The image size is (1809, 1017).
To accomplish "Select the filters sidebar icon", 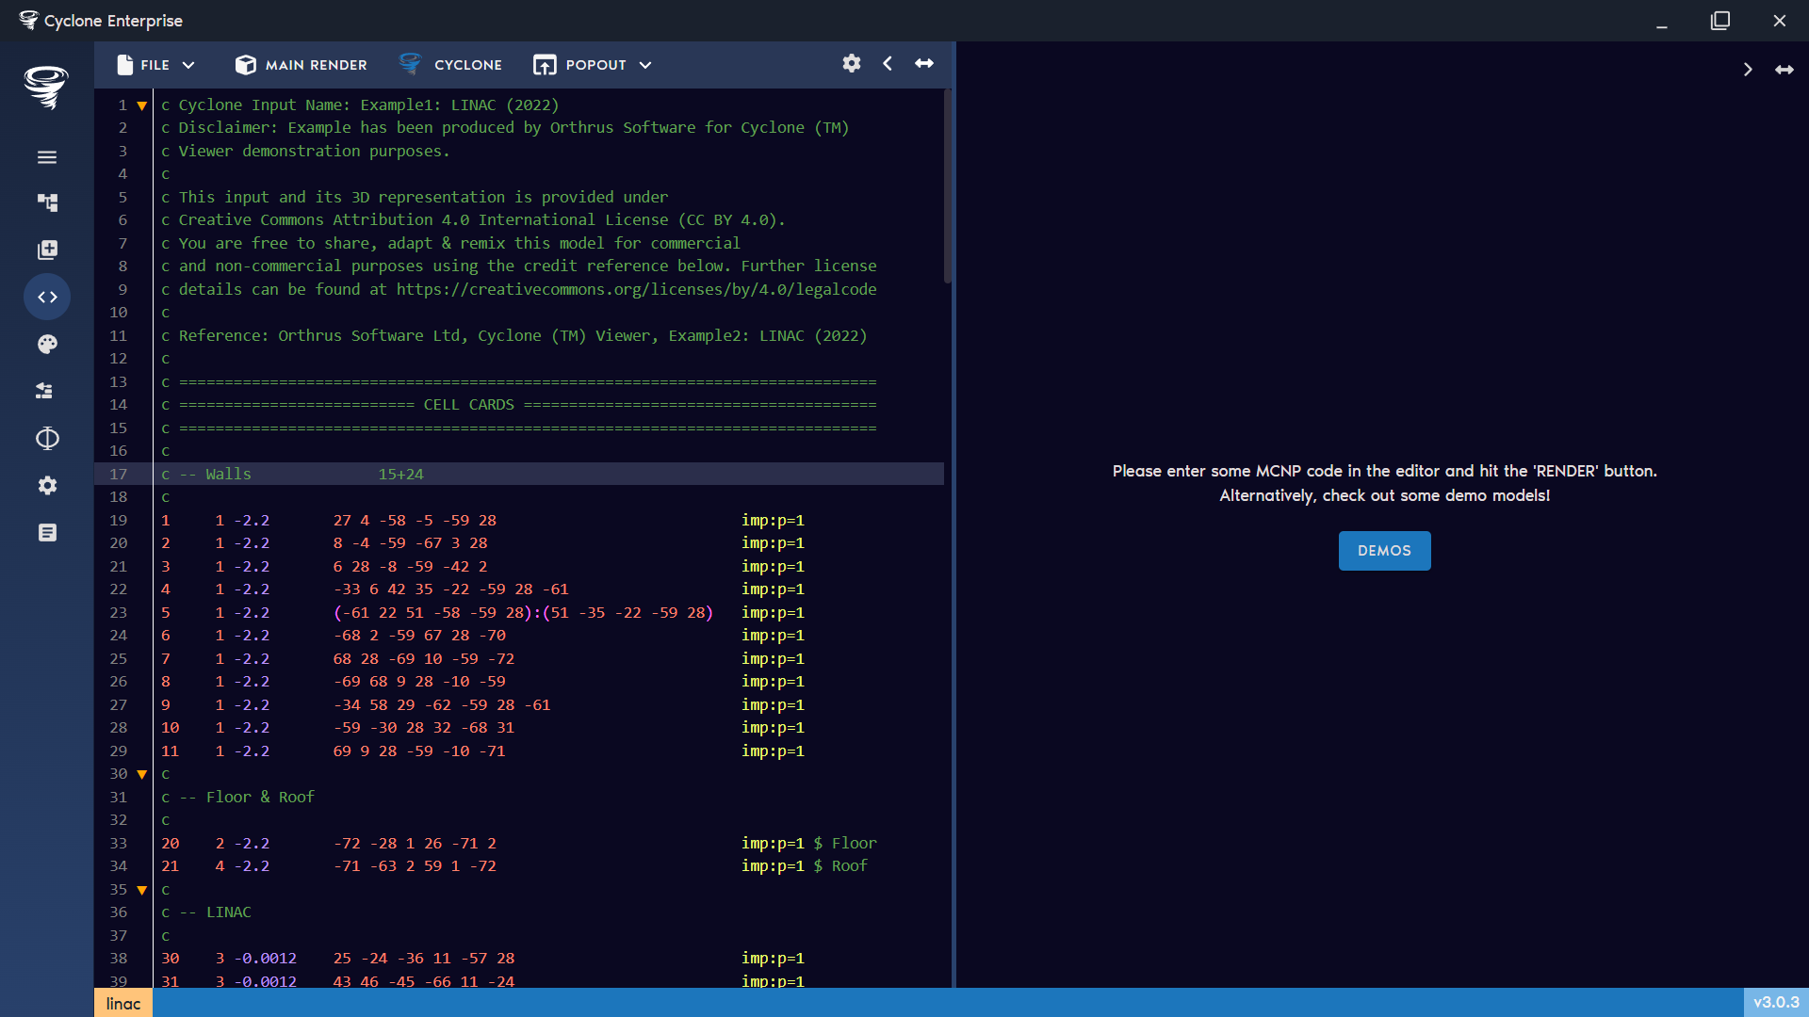I will coord(47,391).
